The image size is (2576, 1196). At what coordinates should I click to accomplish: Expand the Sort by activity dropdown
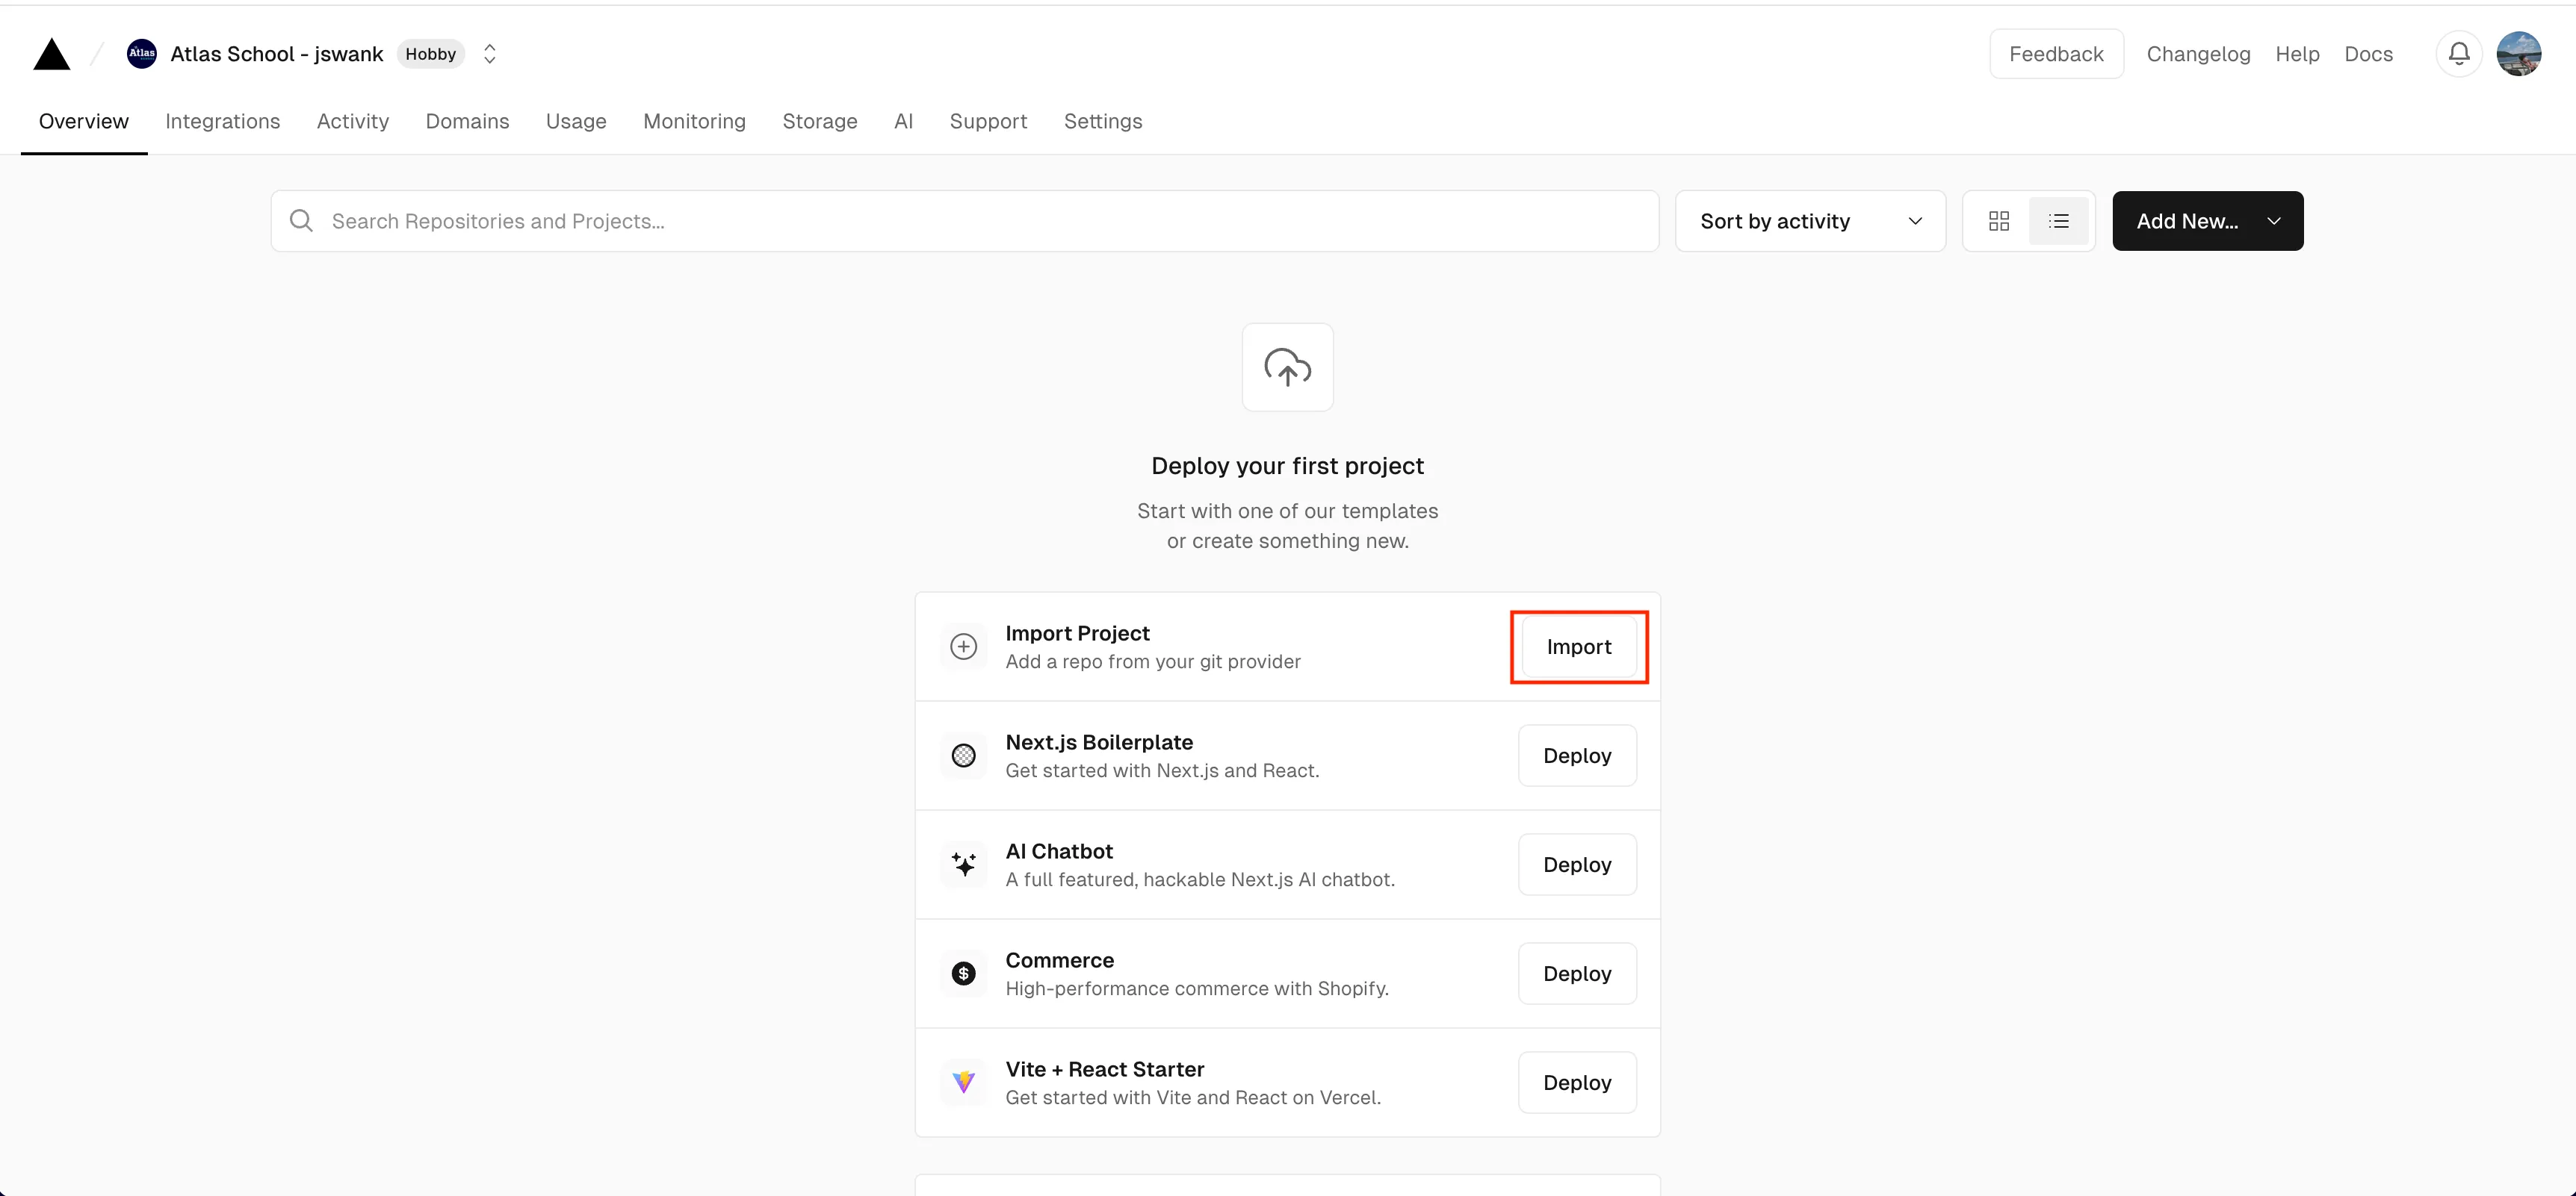pos(1810,221)
